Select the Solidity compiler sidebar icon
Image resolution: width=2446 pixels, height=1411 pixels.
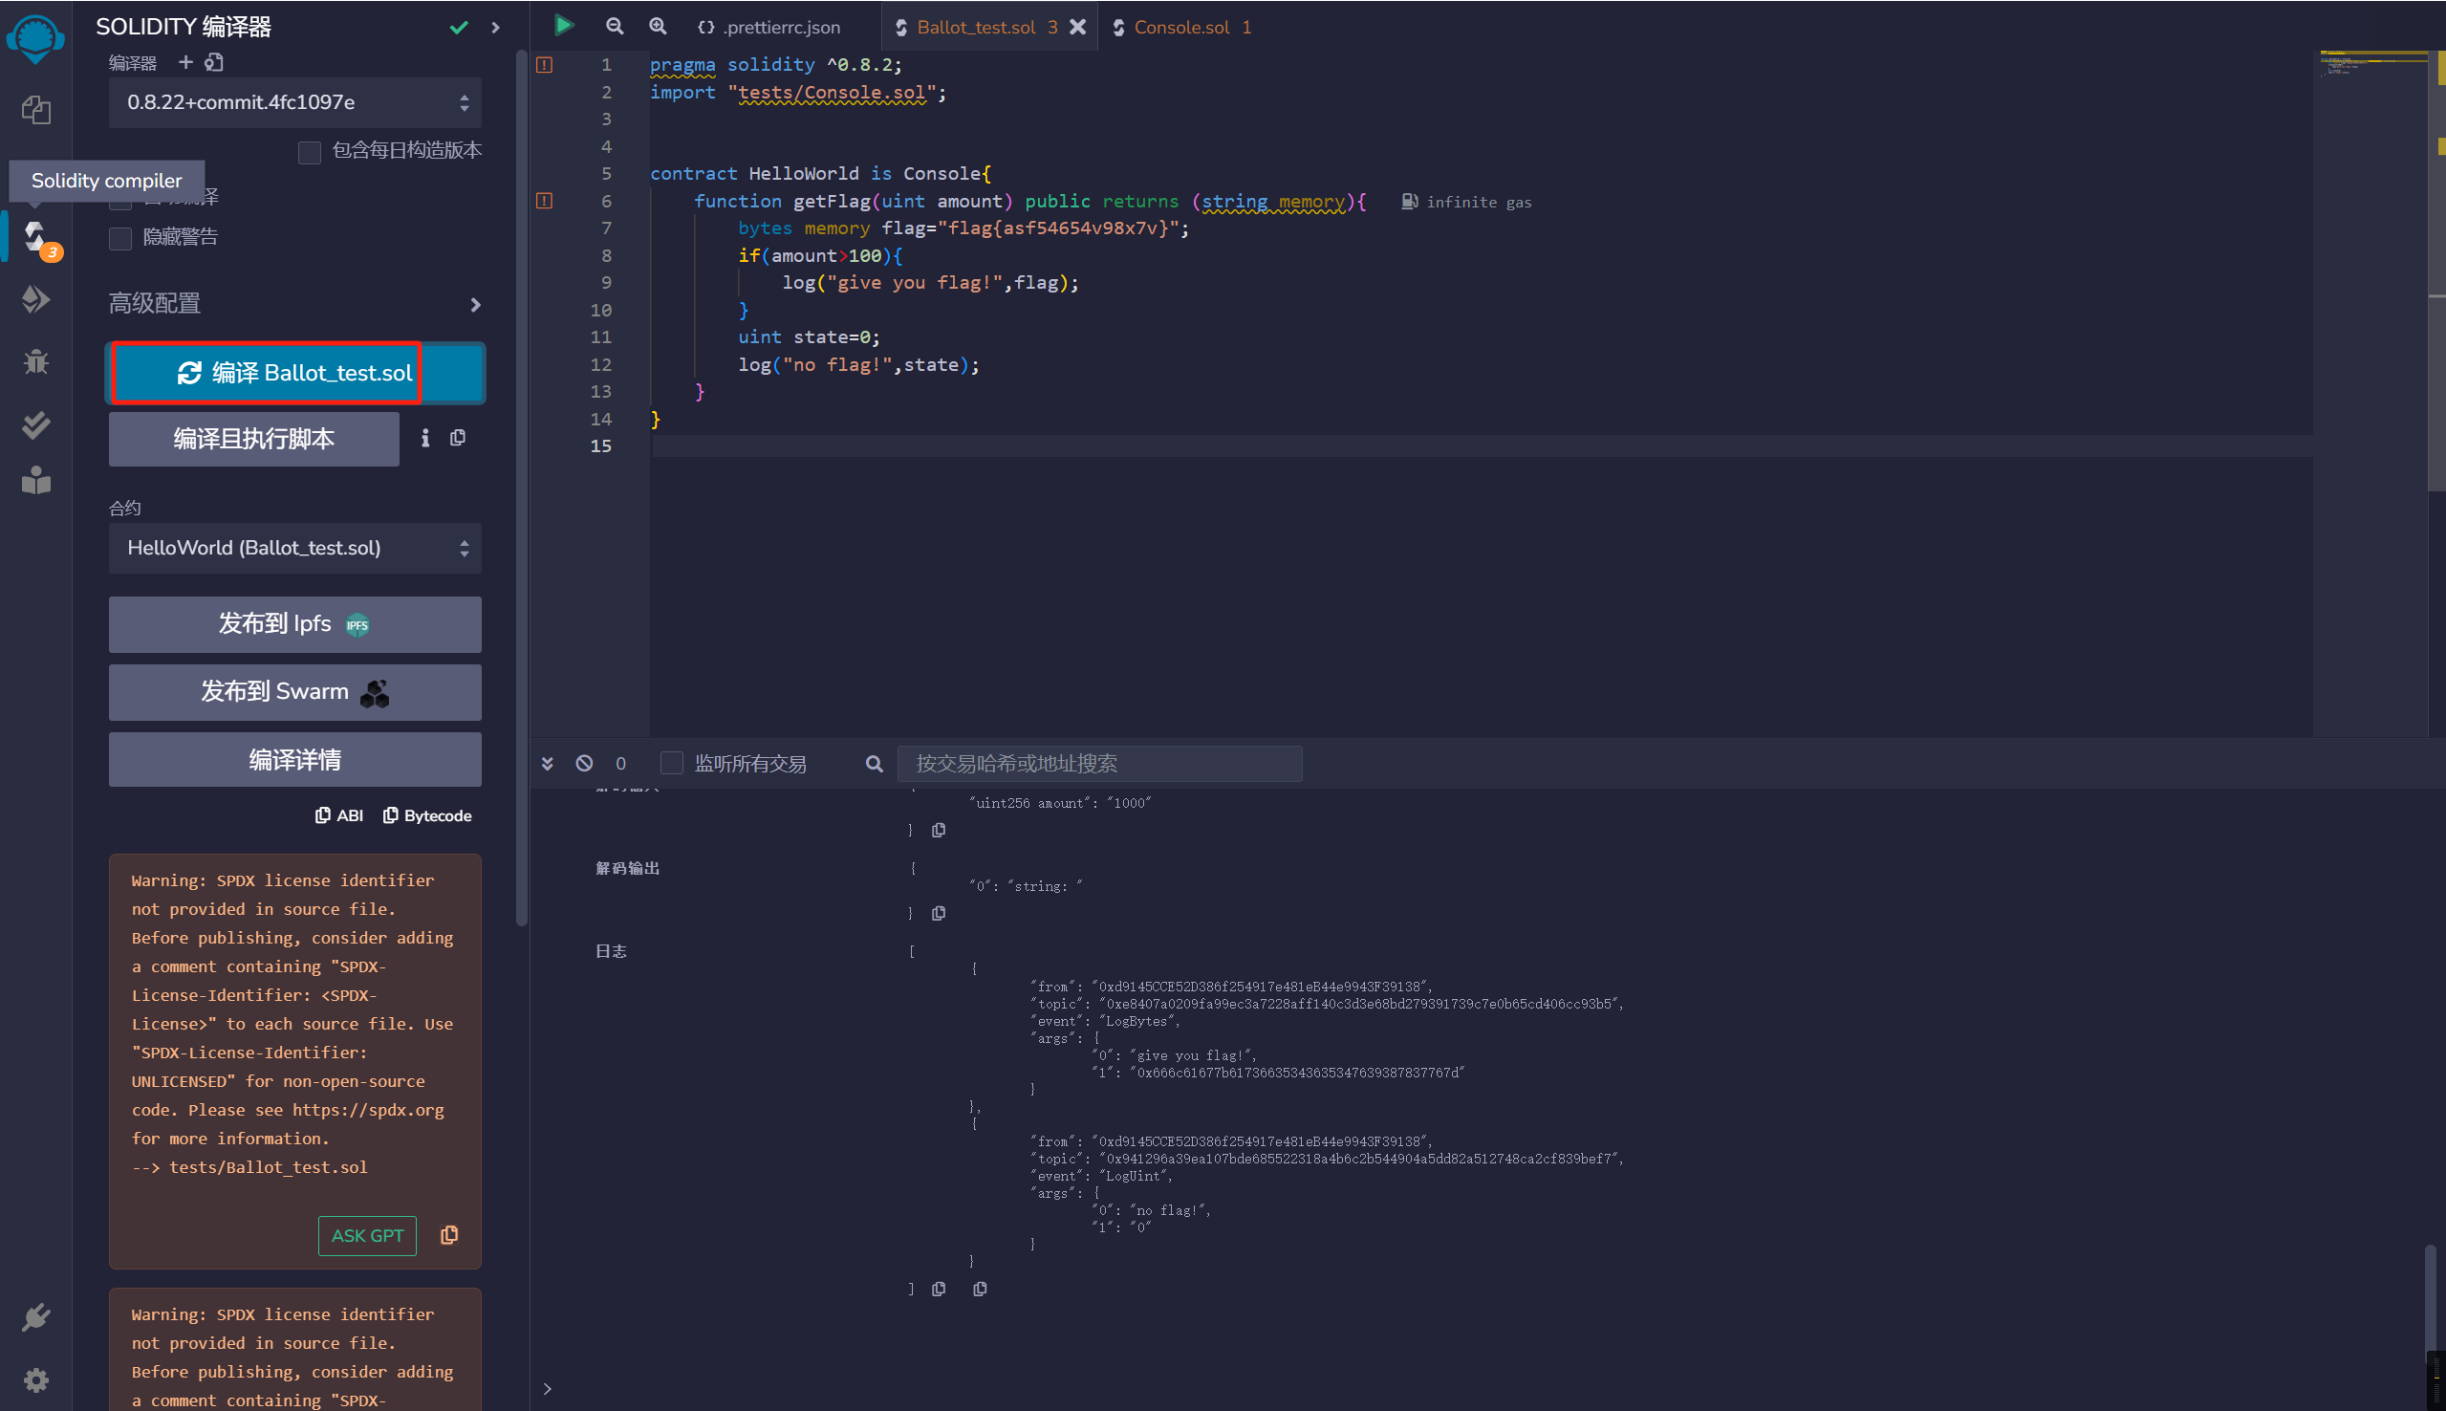(37, 238)
